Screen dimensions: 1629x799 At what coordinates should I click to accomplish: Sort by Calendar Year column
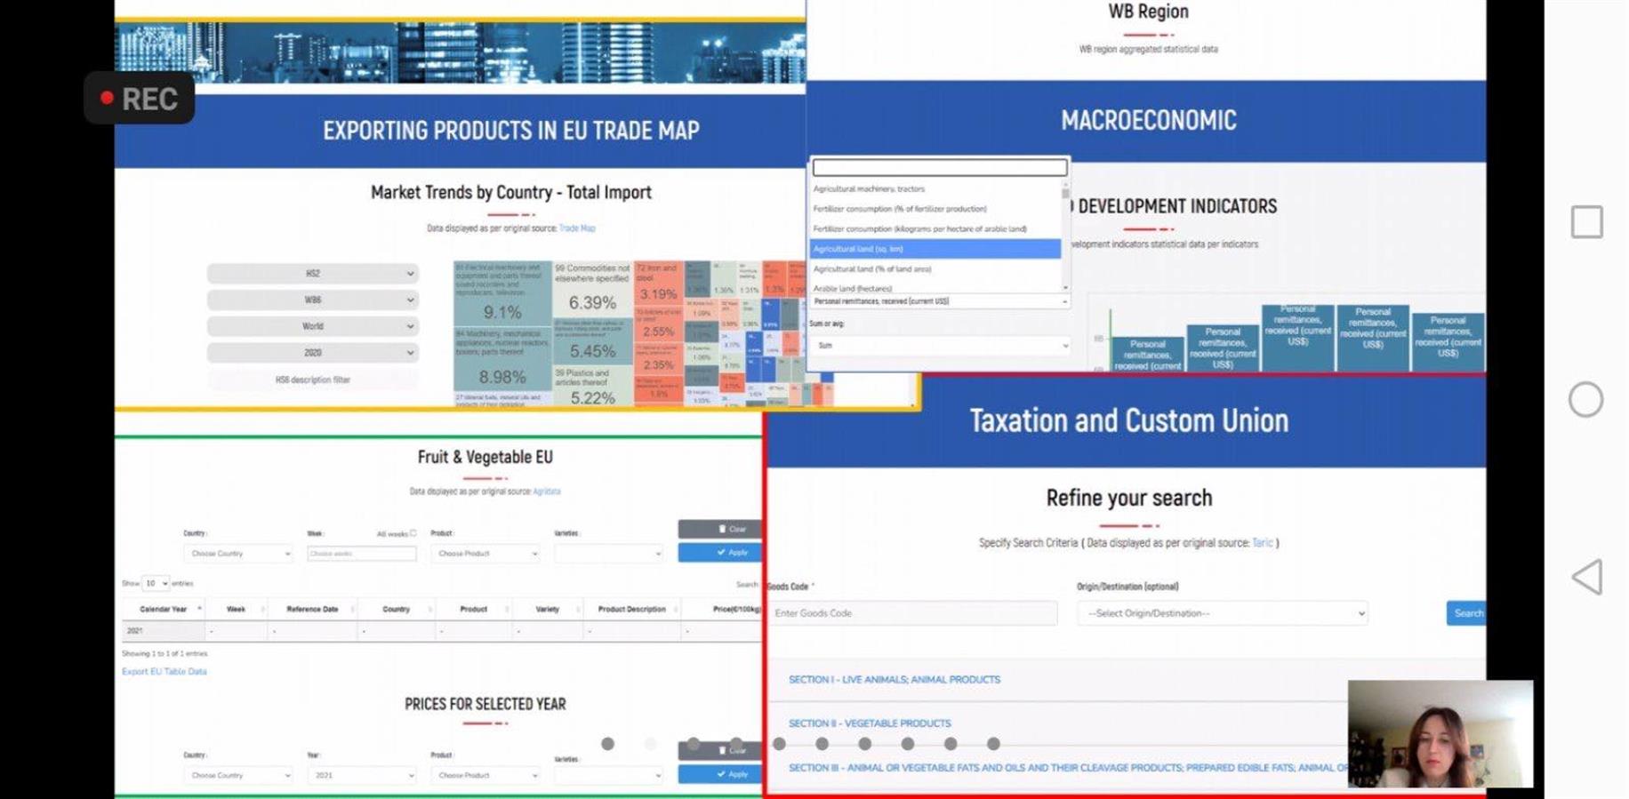[x=163, y=610]
